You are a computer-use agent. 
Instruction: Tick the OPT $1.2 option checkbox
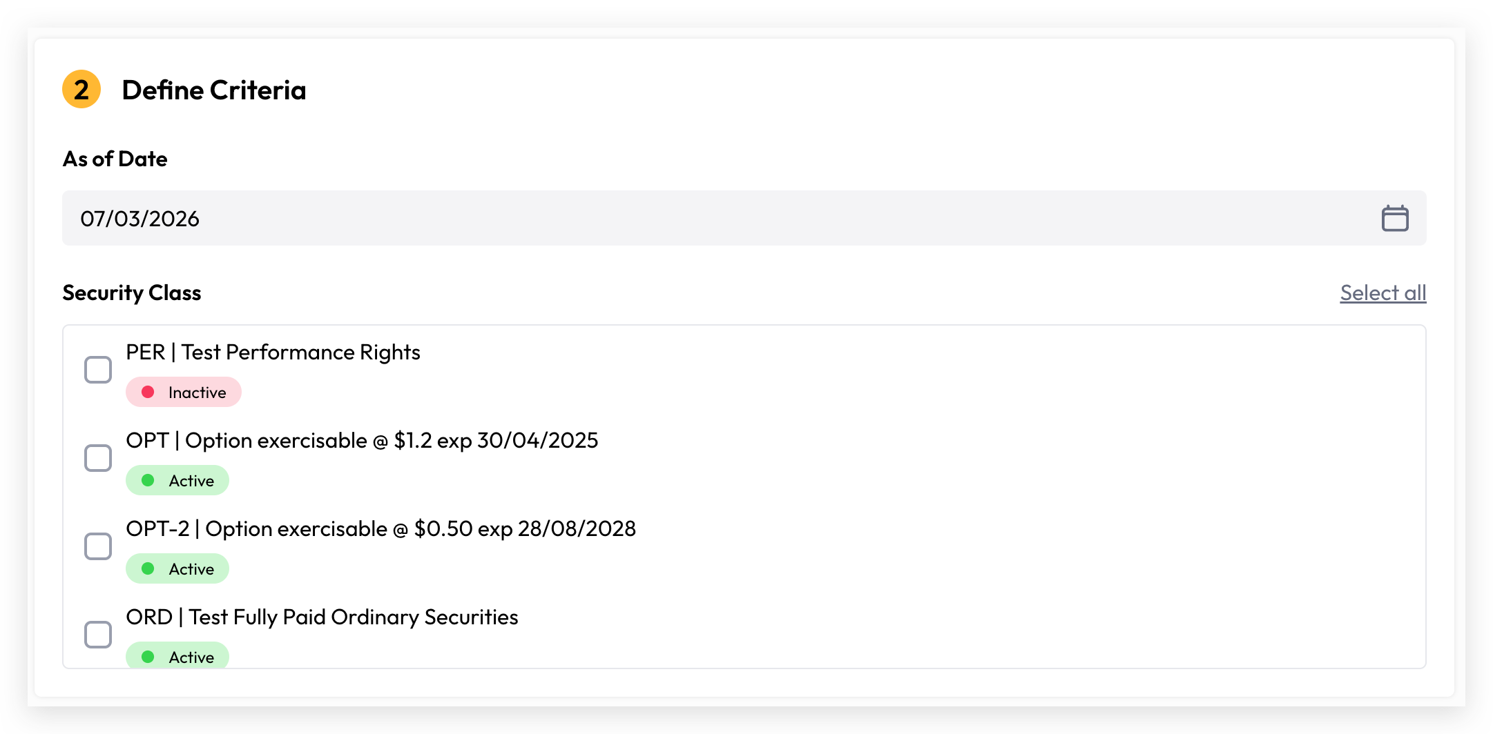(98, 458)
